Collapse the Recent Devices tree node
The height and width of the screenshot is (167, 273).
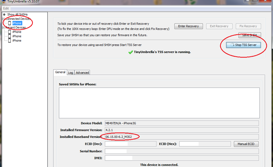tap(3, 27)
